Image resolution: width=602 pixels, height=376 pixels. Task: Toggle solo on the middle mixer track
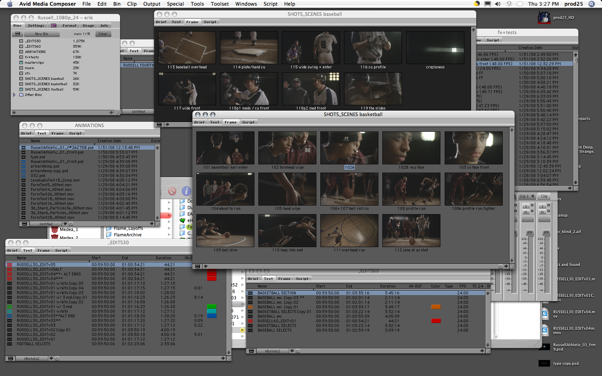click(526, 207)
